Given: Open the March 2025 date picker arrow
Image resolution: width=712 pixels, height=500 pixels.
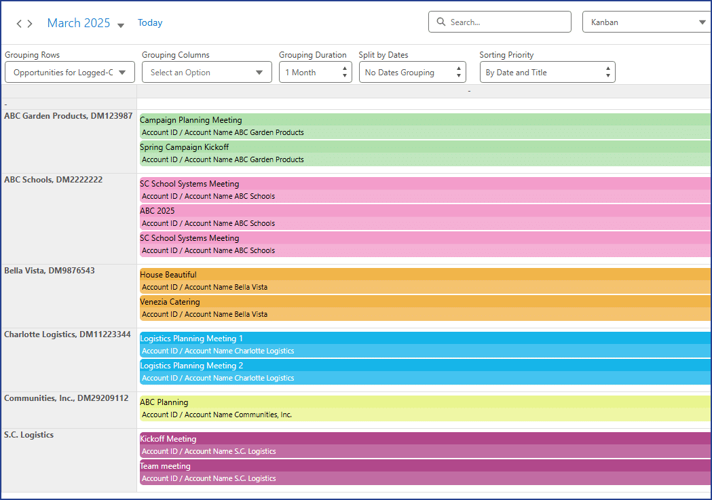Looking at the screenshot, I should tap(121, 25).
